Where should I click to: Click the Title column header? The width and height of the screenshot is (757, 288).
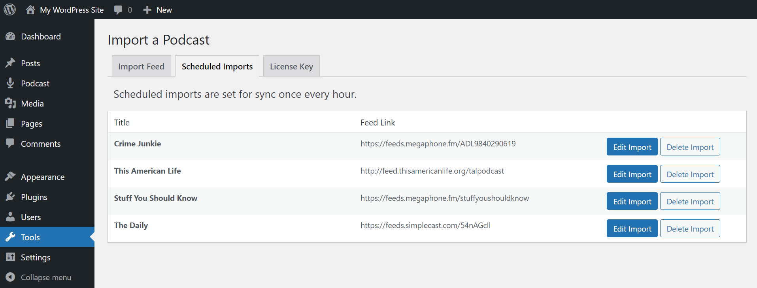point(122,122)
